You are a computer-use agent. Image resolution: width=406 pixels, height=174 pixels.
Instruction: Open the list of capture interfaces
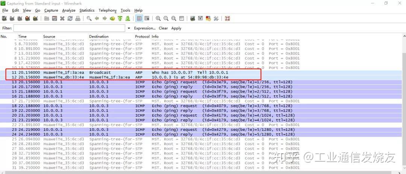4,19
